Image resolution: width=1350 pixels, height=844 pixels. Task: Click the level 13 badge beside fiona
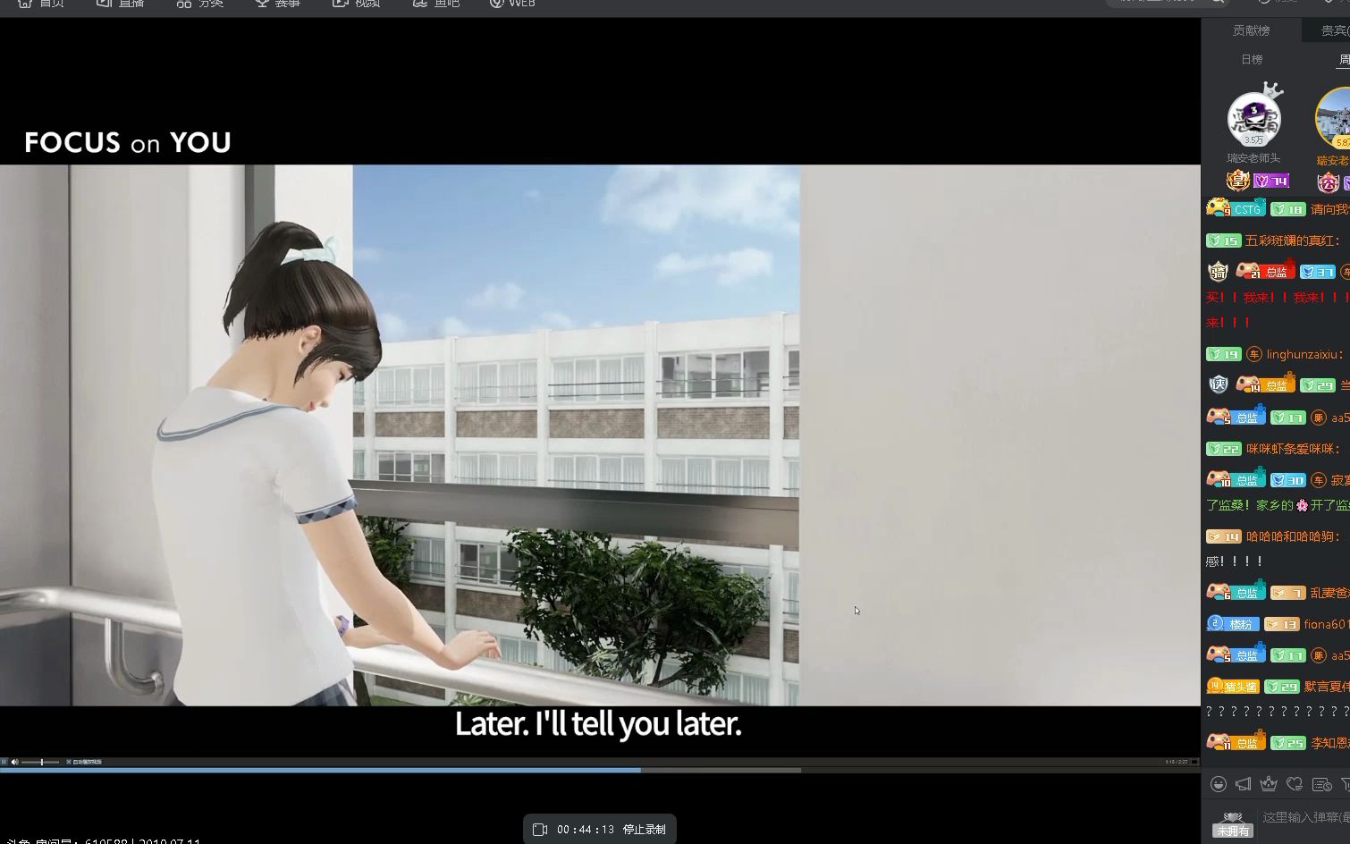1281,624
